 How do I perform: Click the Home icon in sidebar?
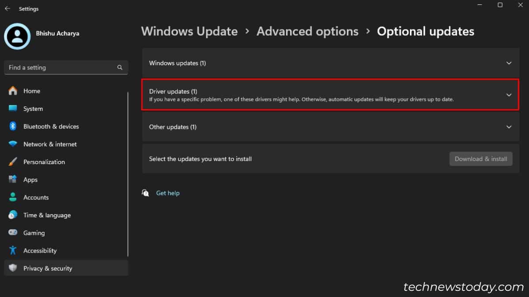[13, 91]
